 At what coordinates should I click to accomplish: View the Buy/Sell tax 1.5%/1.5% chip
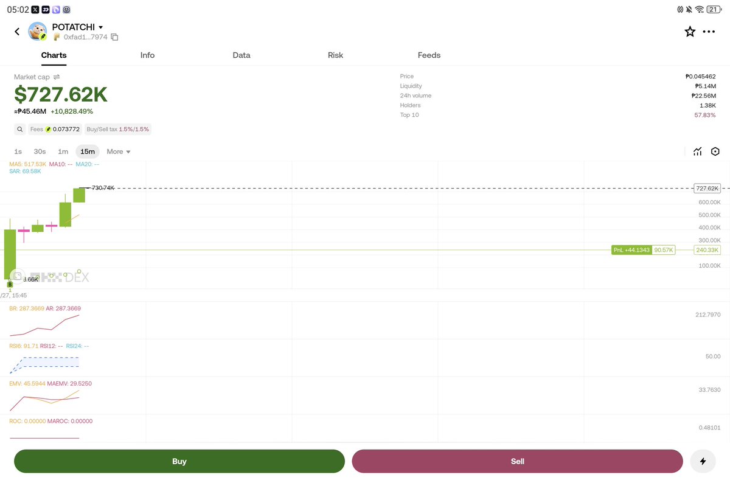click(117, 129)
